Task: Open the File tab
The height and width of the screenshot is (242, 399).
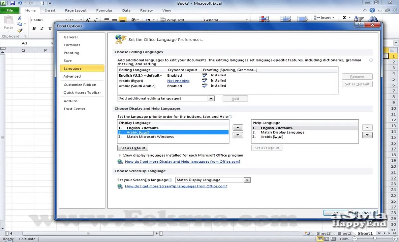Action: (x=10, y=10)
